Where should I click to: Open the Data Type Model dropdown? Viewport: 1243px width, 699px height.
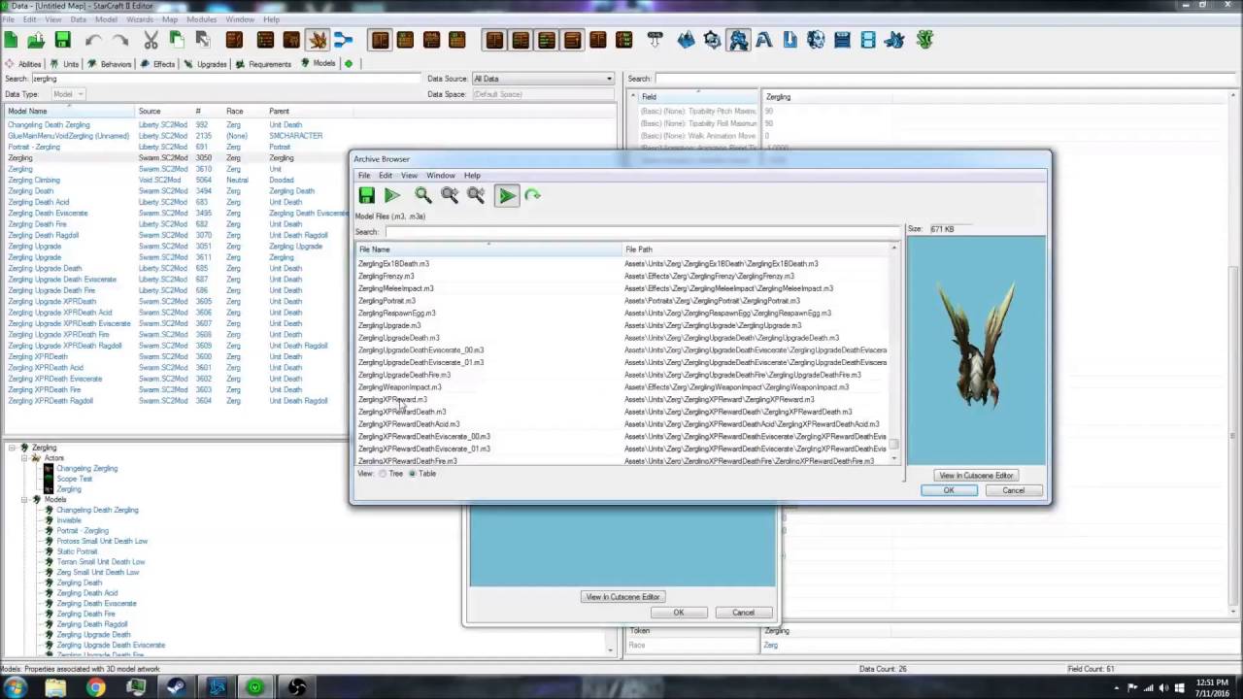(x=68, y=94)
